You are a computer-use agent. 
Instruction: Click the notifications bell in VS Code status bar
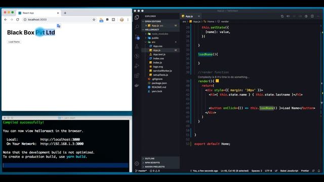click(x=319, y=171)
